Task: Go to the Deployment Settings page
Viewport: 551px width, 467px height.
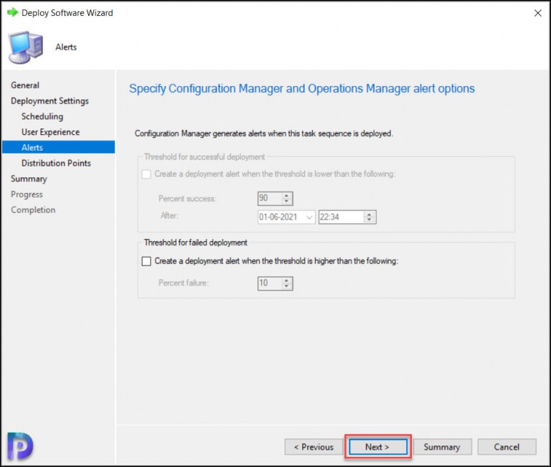Action: coord(50,101)
